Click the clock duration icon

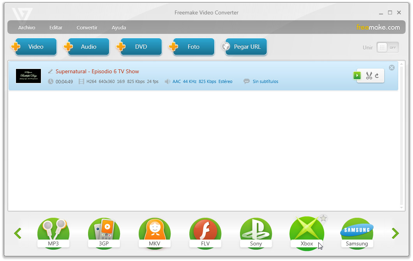click(51, 82)
